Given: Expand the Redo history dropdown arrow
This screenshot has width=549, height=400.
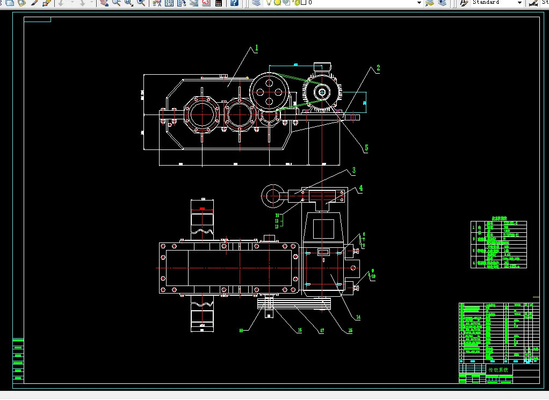Looking at the screenshot, I should [x=91, y=3].
